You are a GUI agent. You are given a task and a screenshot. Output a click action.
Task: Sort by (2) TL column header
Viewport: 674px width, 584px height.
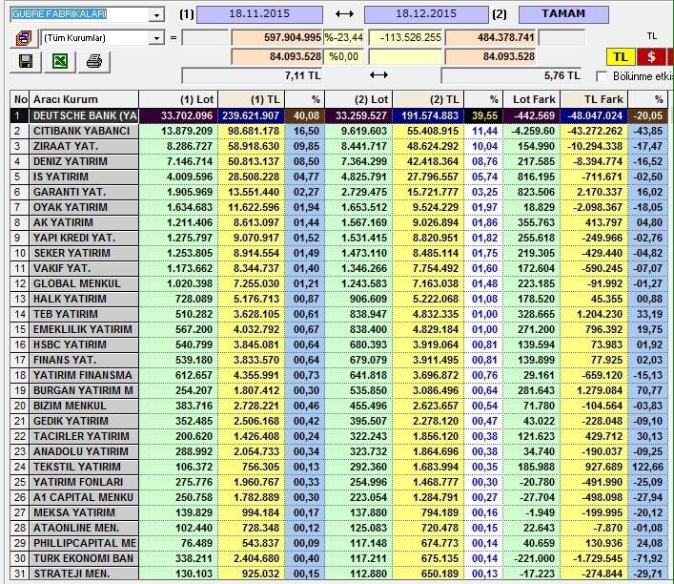pos(429,99)
